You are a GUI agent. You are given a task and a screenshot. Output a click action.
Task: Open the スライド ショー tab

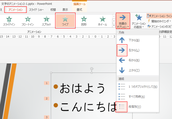(x=36, y=10)
